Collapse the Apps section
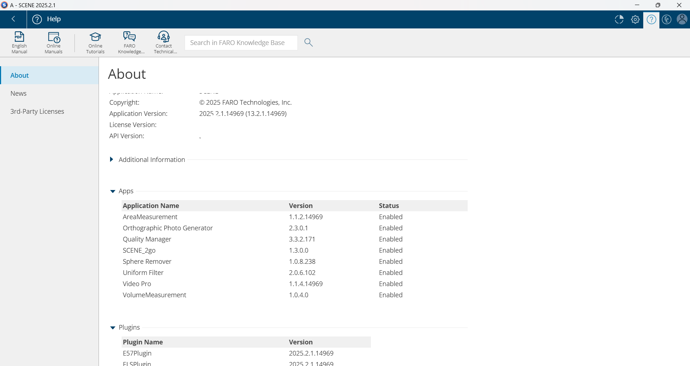Viewport: 690px width, 366px height. point(113,191)
